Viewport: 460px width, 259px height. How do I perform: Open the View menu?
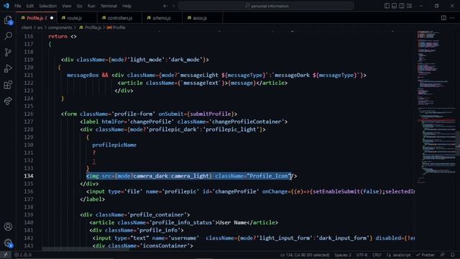pyautogui.click(x=67, y=6)
